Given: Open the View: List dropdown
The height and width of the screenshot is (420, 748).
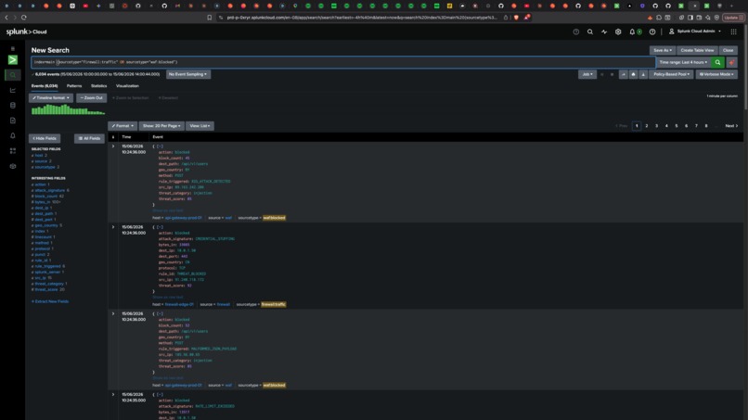Looking at the screenshot, I should pos(200,126).
